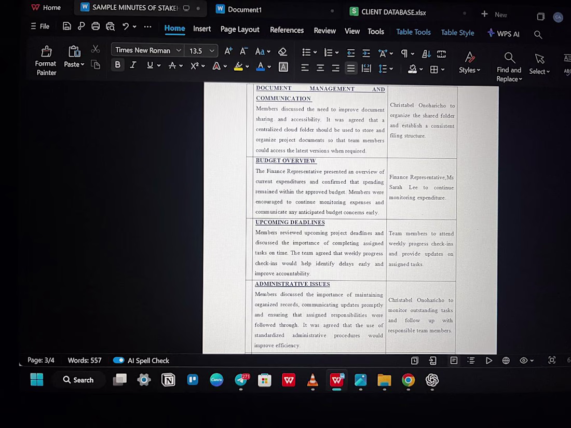Apply the yellow highlight color

(239, 66)
